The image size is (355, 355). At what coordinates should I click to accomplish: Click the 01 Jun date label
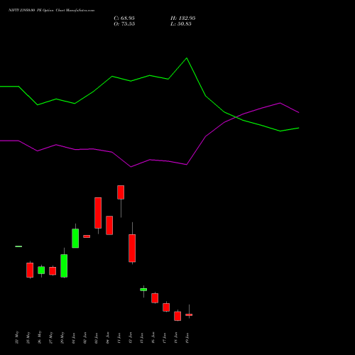[74, 338]
